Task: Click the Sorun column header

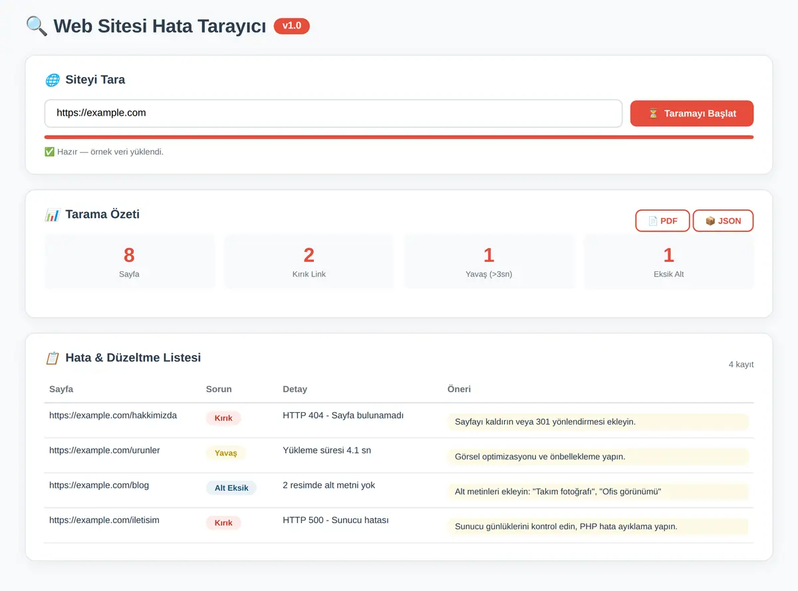Action: (x=219, y=389)
